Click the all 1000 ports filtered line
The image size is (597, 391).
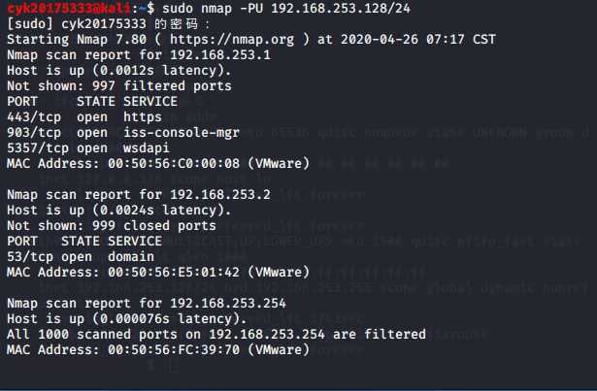pyautogui.click(x=216, y=333)
